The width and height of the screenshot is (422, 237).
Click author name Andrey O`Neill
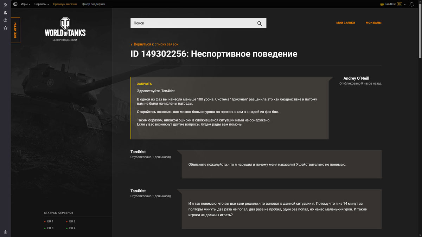[x=356, y=78]
